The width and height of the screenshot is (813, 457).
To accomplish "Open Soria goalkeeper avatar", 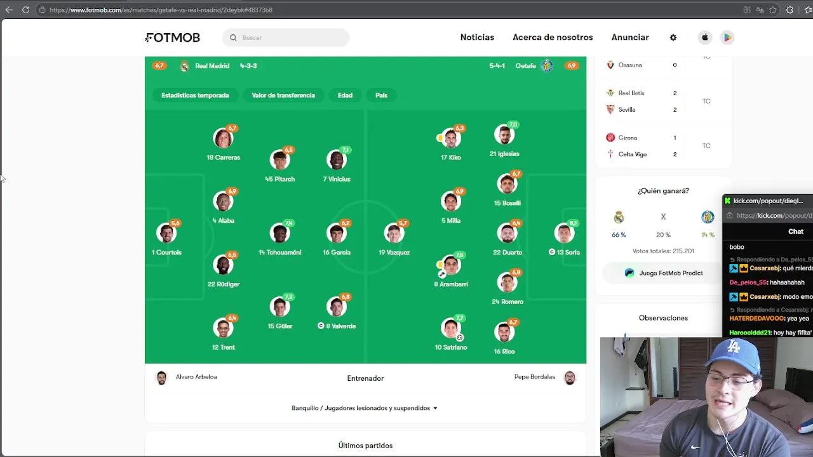I will pos(564,233).
